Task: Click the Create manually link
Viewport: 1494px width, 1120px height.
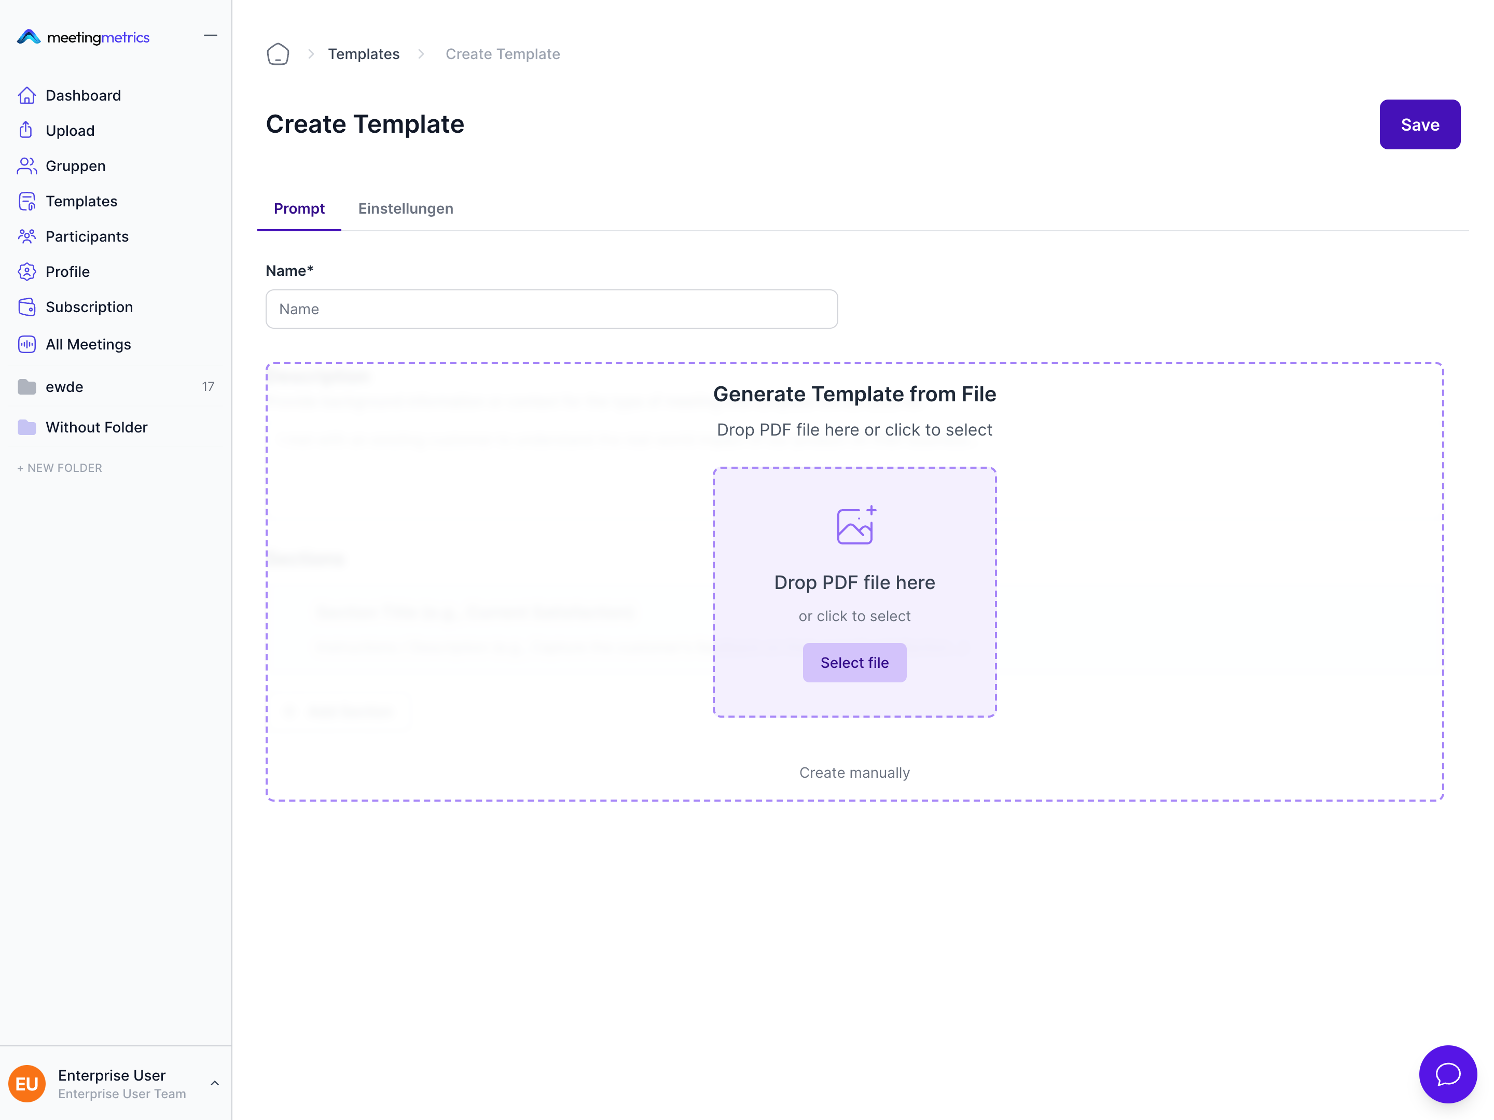Action: (x=854, y=772)
